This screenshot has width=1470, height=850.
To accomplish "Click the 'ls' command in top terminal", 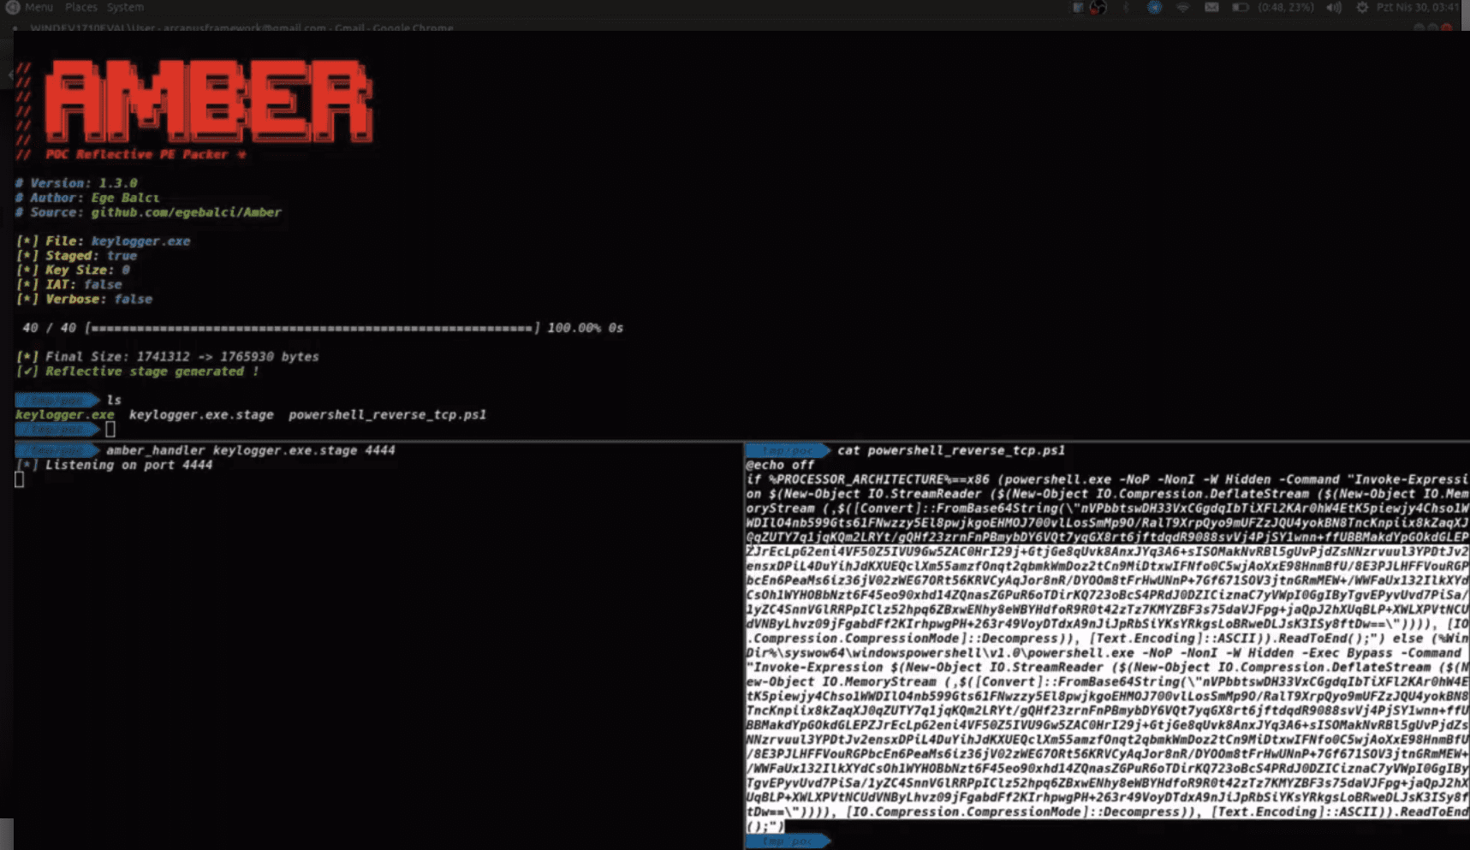I will 114,401.
